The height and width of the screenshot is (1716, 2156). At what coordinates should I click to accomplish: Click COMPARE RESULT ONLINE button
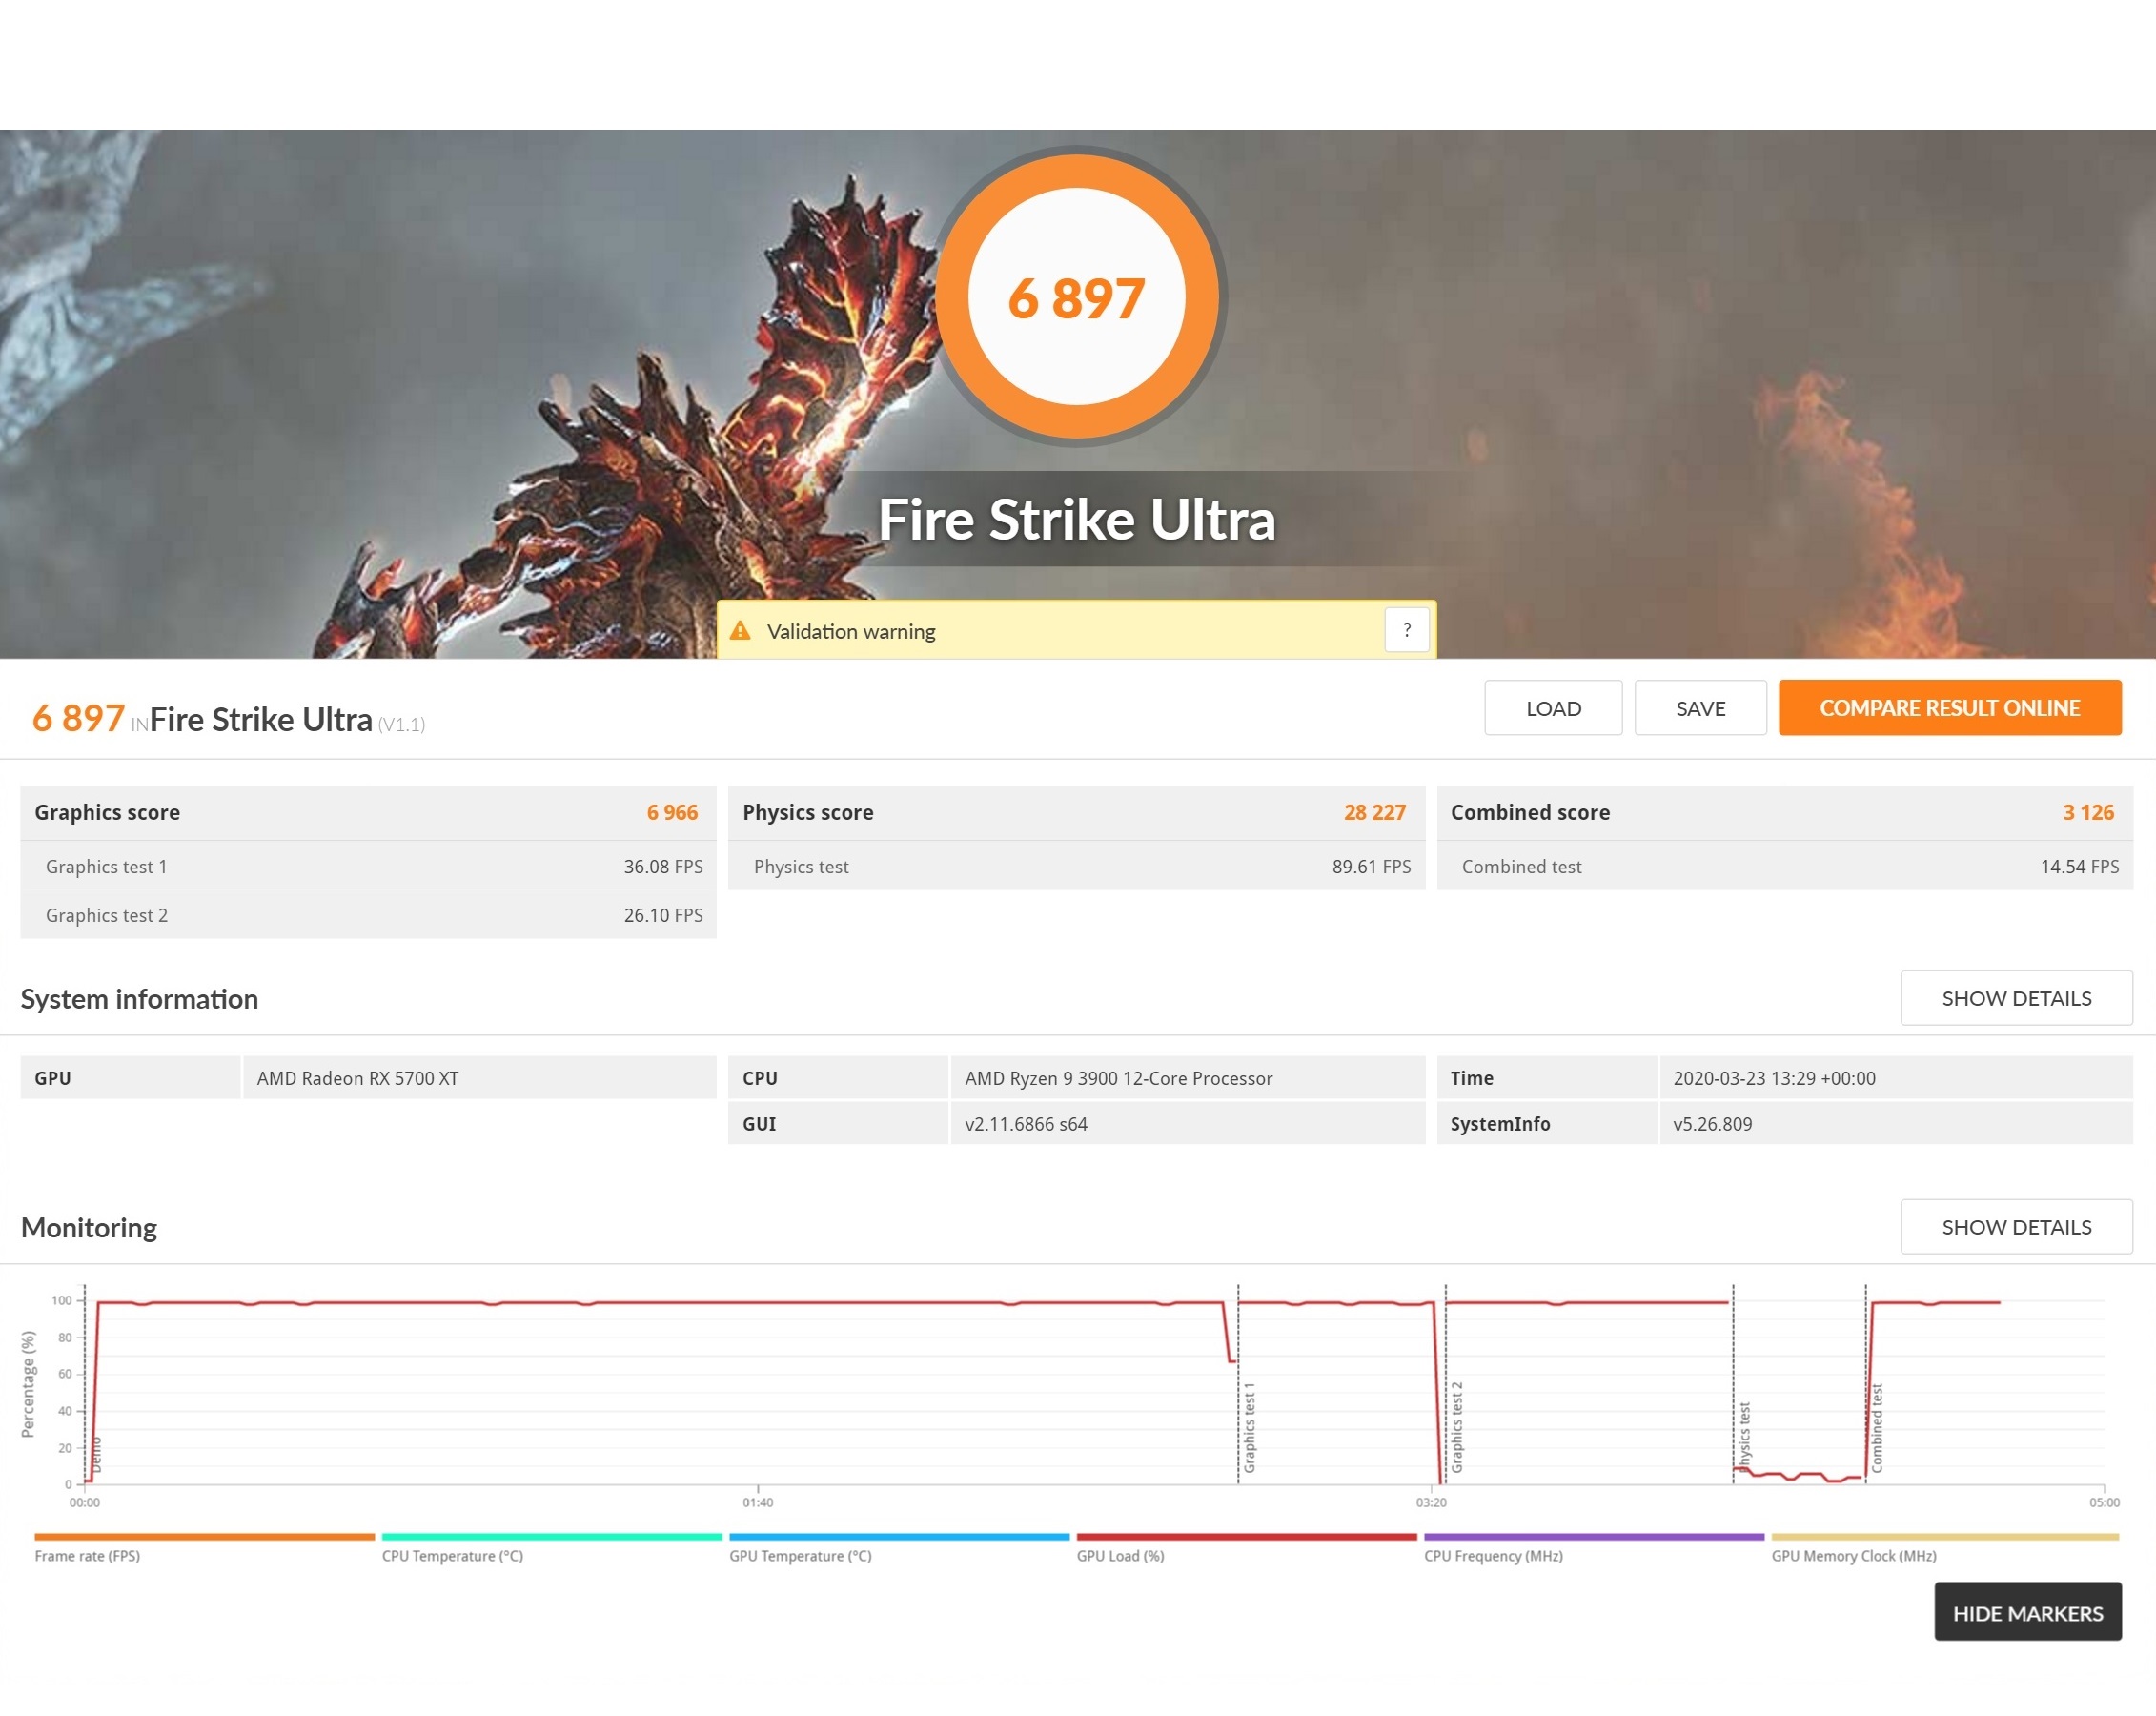(1948, 708)
